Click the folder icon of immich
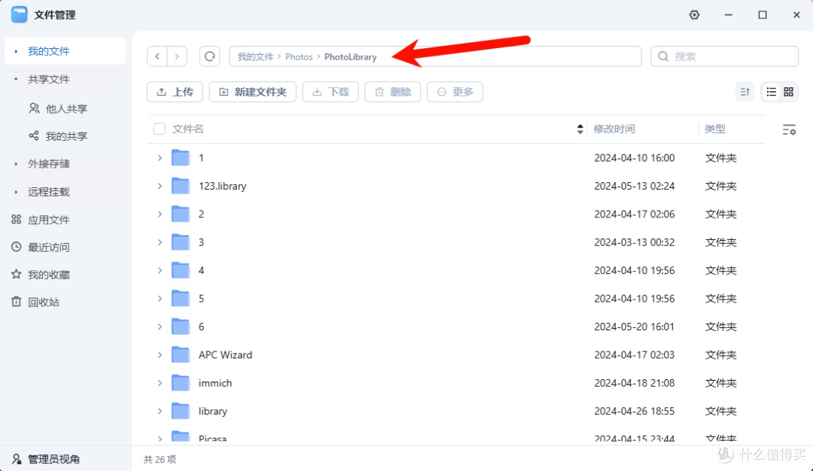 [181, 382]
